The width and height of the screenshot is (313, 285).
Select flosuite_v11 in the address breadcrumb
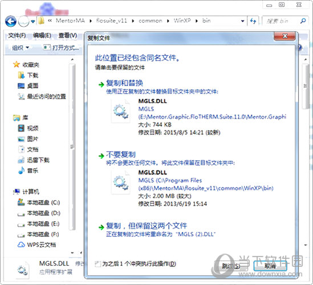[x=112, y=21]
